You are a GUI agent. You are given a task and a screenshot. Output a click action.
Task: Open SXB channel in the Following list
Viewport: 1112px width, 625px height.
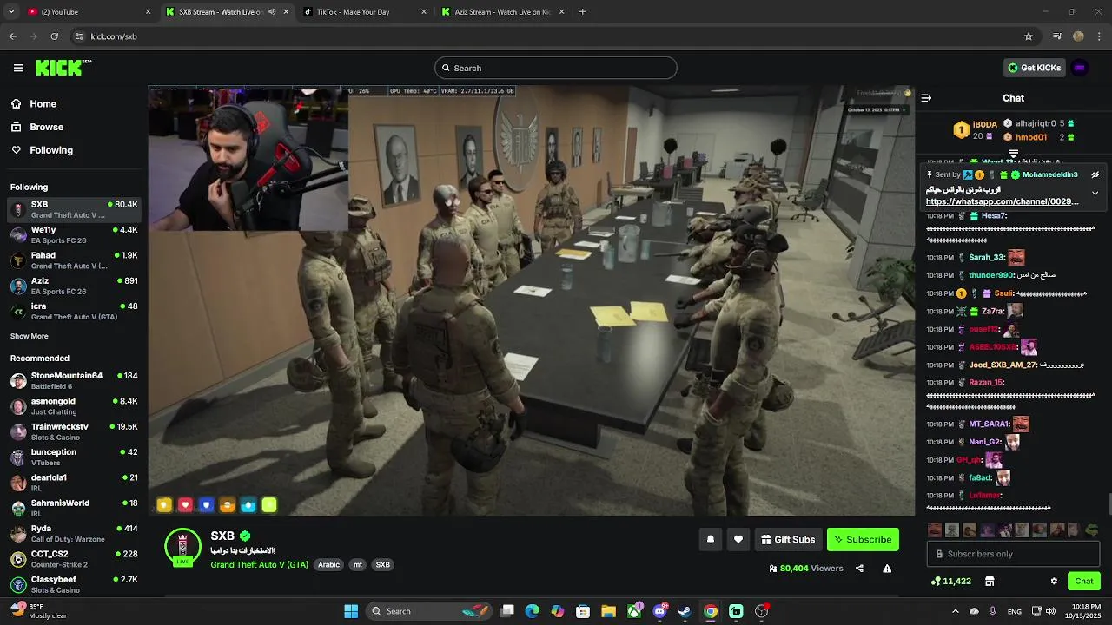point(74,209)
